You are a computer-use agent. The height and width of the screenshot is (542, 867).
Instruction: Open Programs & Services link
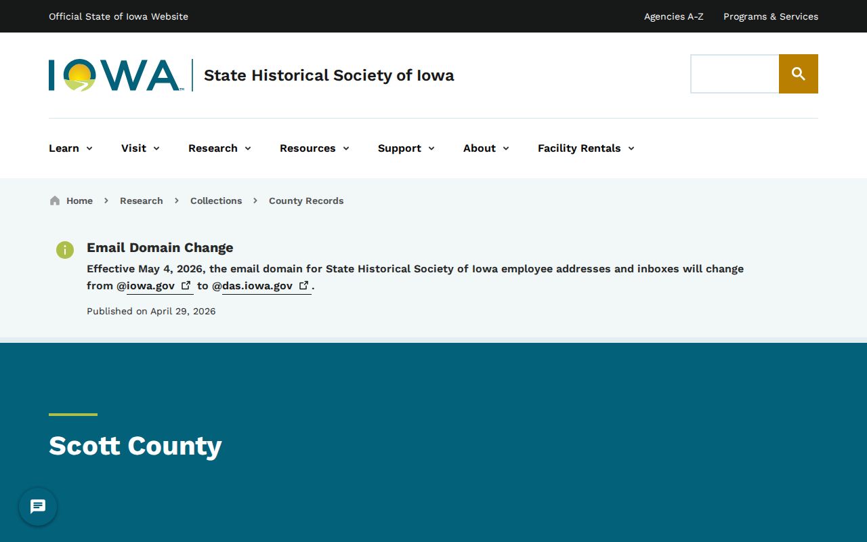pyautogui.click(x=771, y=16)
